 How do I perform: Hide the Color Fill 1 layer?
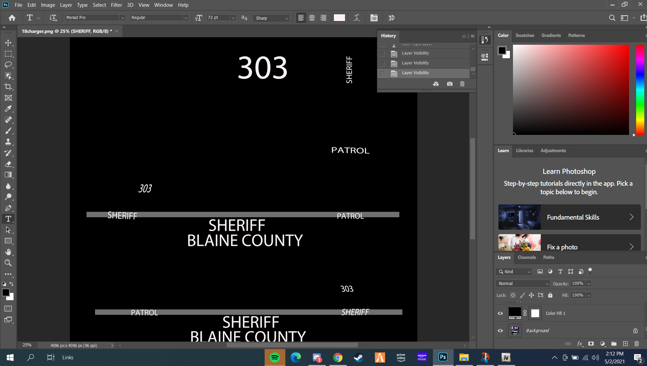tap(500, 313)
